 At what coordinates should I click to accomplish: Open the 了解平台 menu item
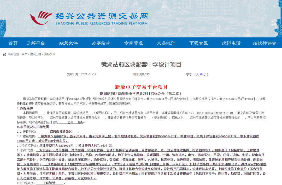[36, 43]
